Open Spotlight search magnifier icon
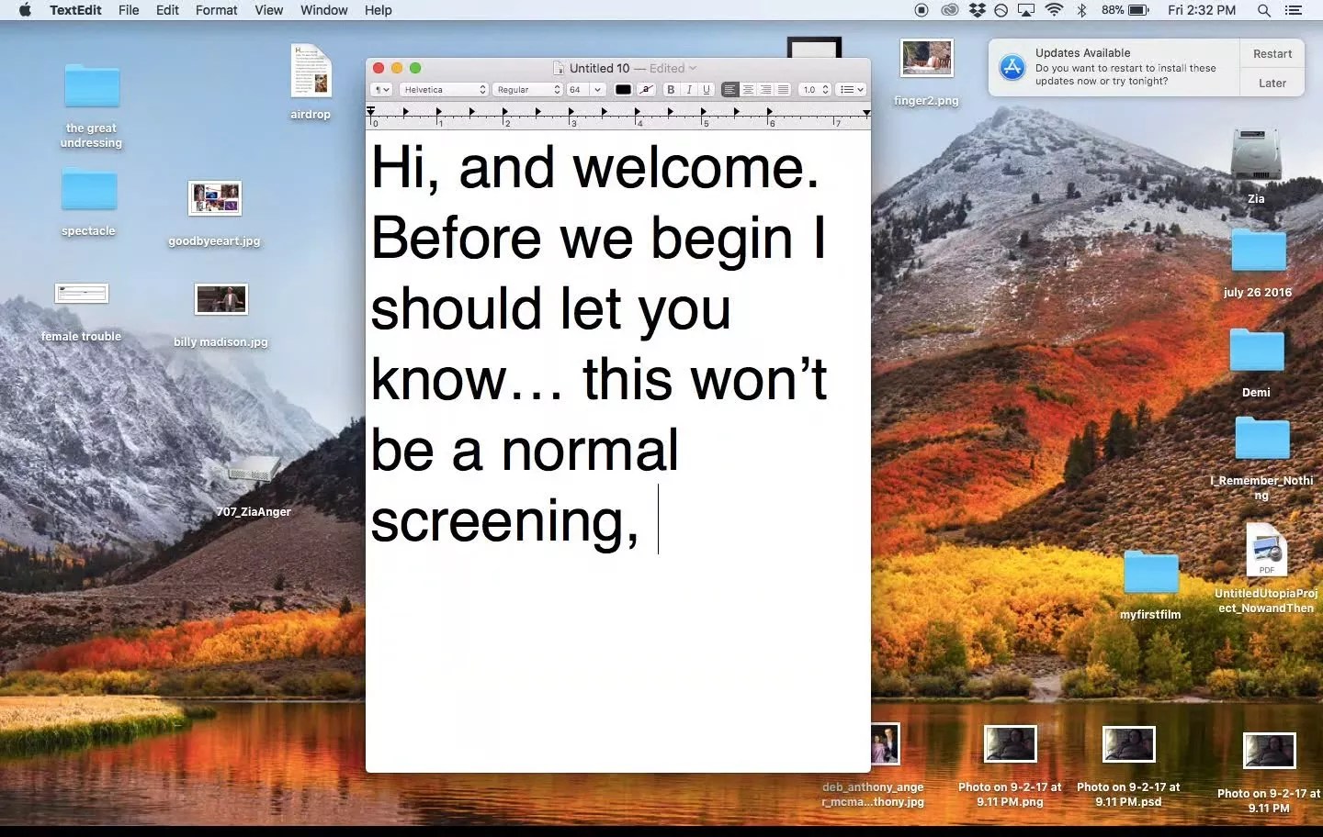The width and height of the screenshot is (1323, 837). point(1264,10)
